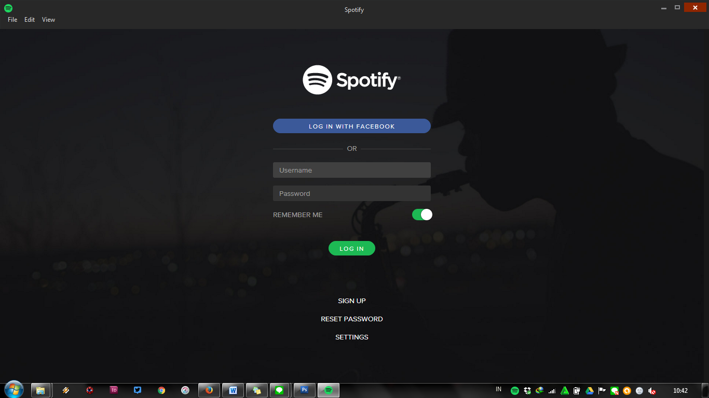Click the Reset Password link
Image resolution: width=709 pixels, height=398 pixels.
coord(352,319)
